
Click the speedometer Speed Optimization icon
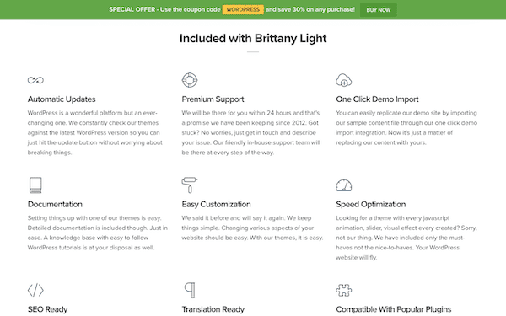tap(344, 185)
